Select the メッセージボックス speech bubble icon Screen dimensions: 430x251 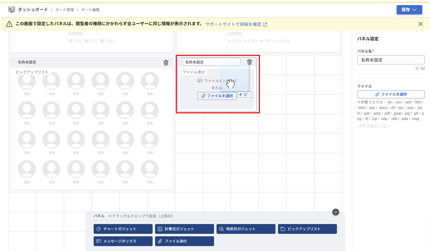(98, 241)
